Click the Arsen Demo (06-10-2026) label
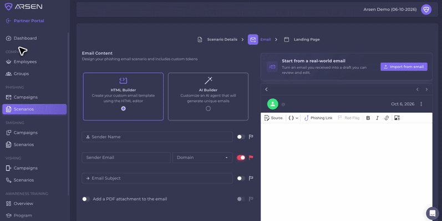Image resolution: width=442 pixels, height=221 pixels. point(390,9)
